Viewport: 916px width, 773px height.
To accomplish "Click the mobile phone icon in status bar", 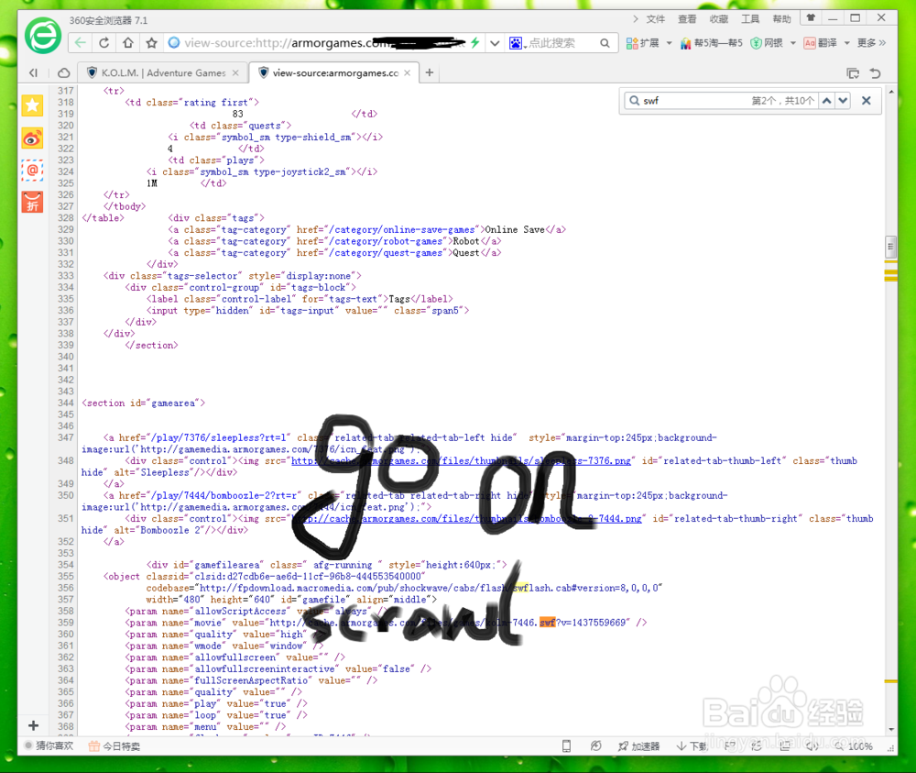I will pos(566,745).
